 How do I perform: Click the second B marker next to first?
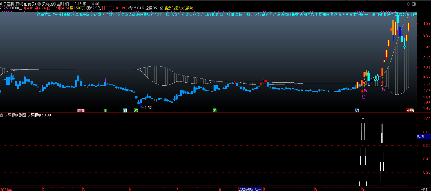(83, 110)
